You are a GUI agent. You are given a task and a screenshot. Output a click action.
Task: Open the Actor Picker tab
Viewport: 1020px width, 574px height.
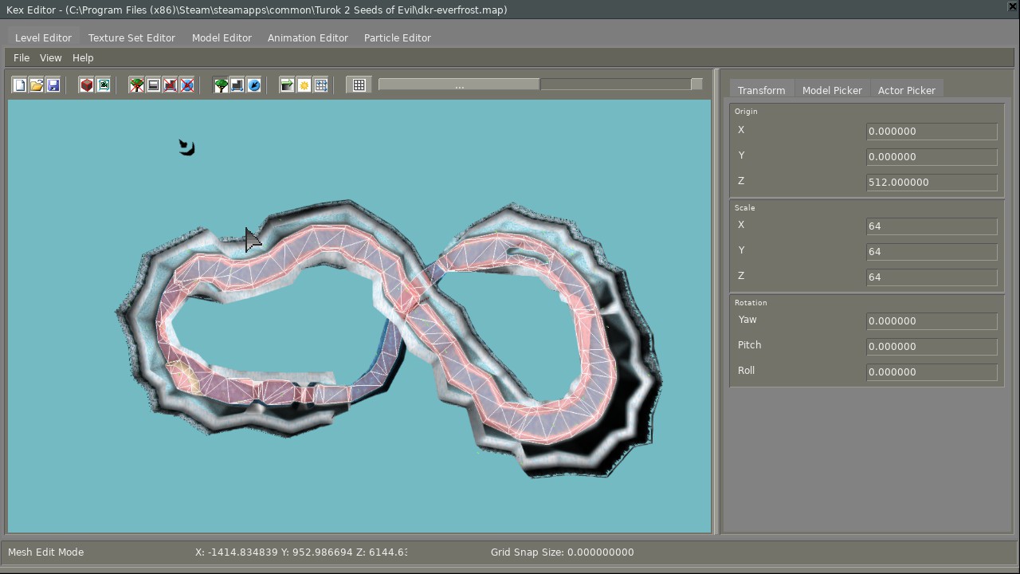point(906,90)
